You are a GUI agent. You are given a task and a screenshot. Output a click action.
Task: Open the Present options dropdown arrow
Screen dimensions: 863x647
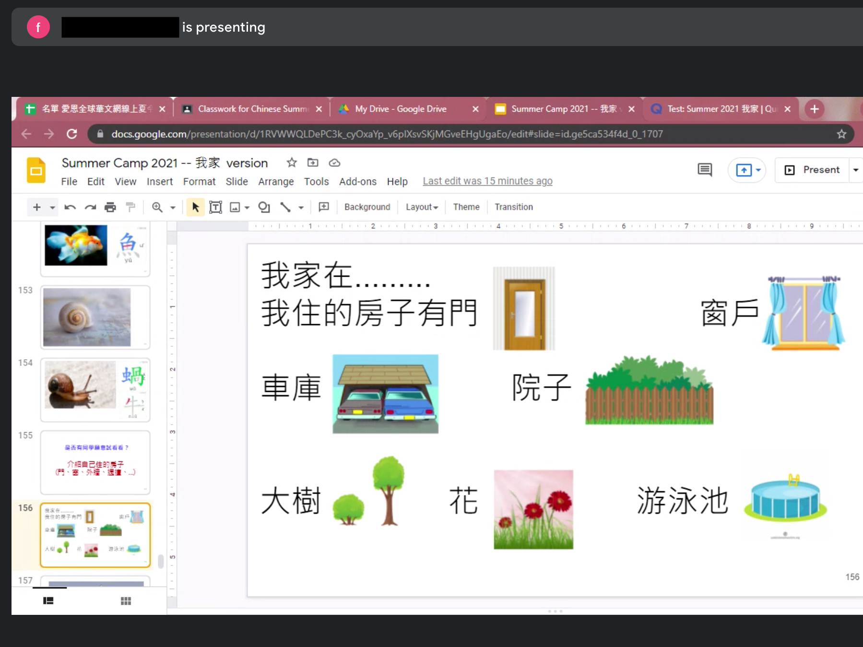pos(855,170)
